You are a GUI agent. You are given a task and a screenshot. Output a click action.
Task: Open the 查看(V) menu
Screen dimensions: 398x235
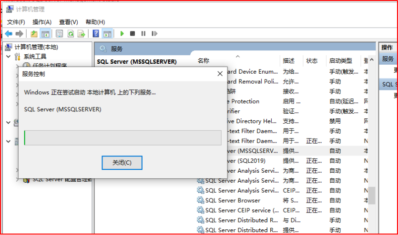(x=68, y=22)
